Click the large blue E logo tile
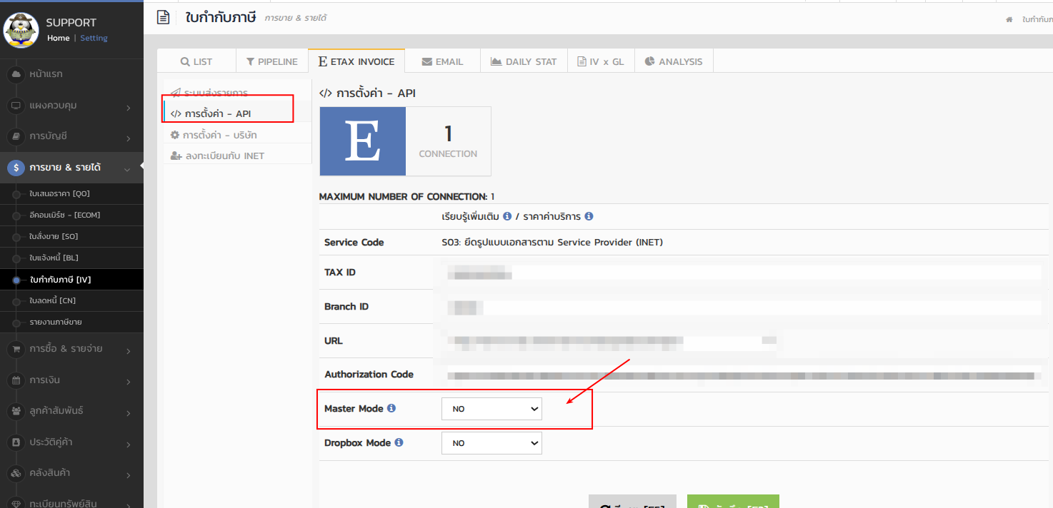Image resolution: width=1053 pixels, height=508 pixels. point(363,141)
